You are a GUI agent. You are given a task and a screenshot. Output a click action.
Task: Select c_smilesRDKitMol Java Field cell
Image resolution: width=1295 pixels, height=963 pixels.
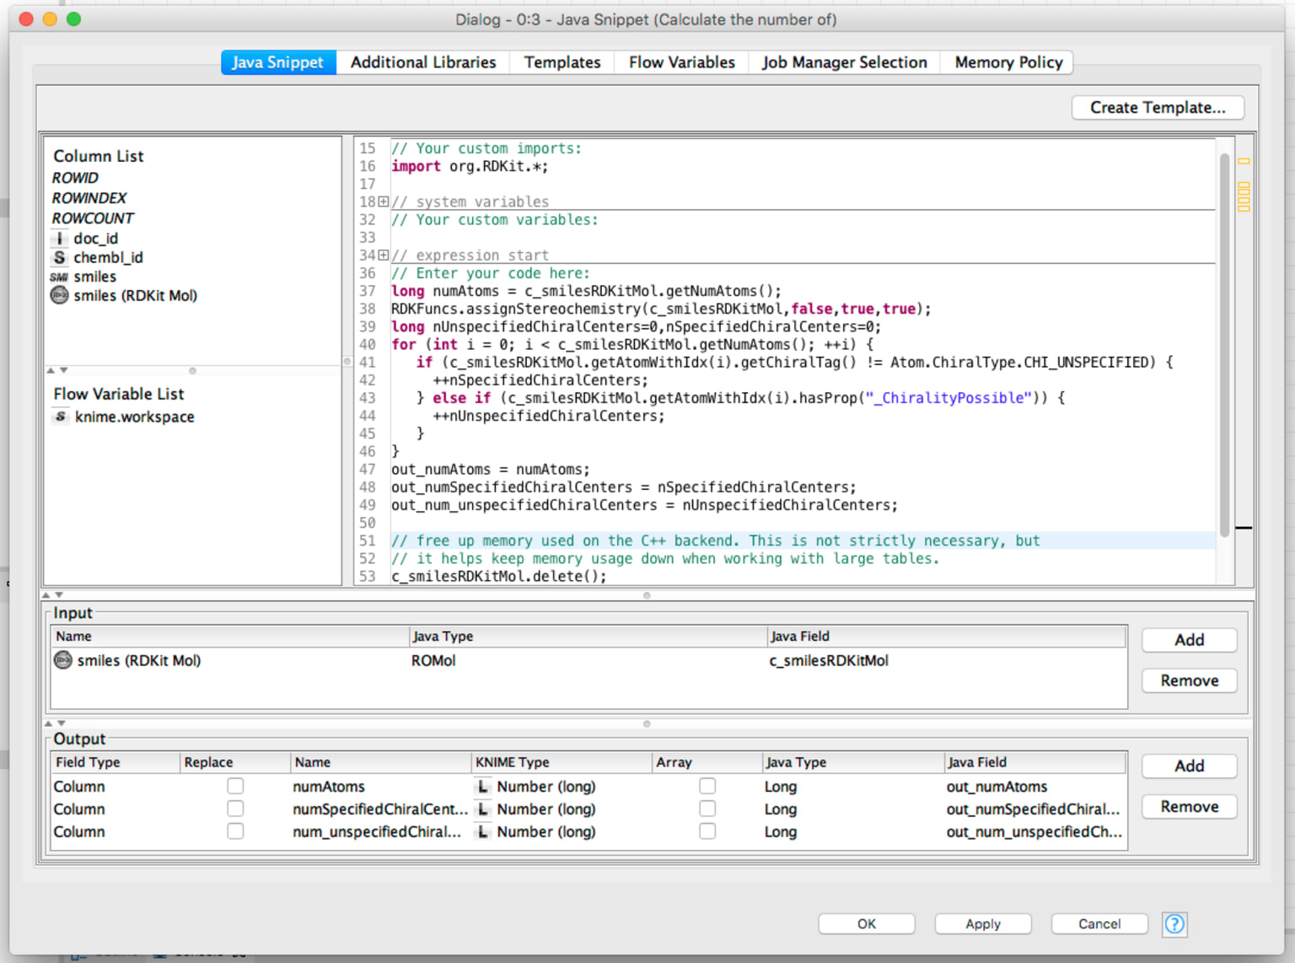point(946,660)
